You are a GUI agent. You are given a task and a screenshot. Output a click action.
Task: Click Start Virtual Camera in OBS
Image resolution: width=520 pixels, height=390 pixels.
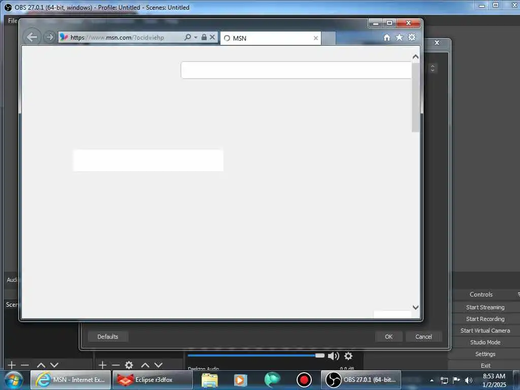point(485,331)
